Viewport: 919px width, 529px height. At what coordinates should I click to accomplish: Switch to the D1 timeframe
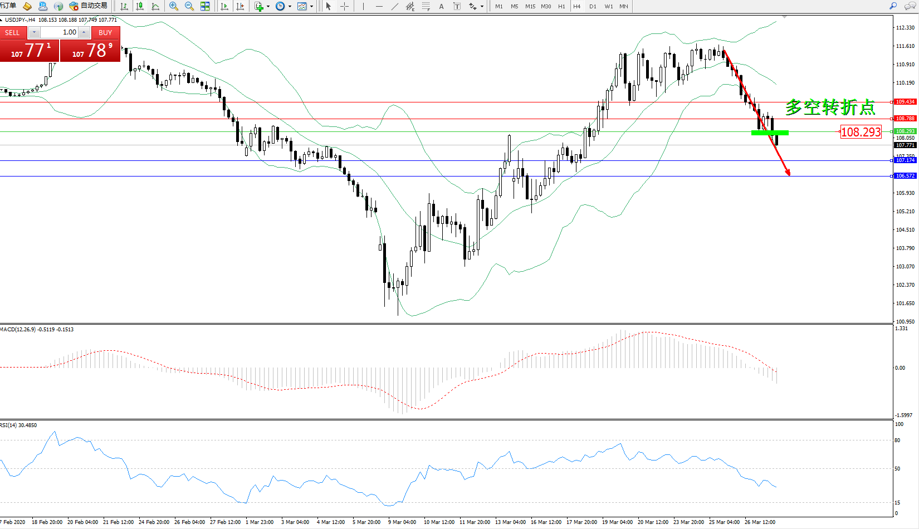[593, 6]
